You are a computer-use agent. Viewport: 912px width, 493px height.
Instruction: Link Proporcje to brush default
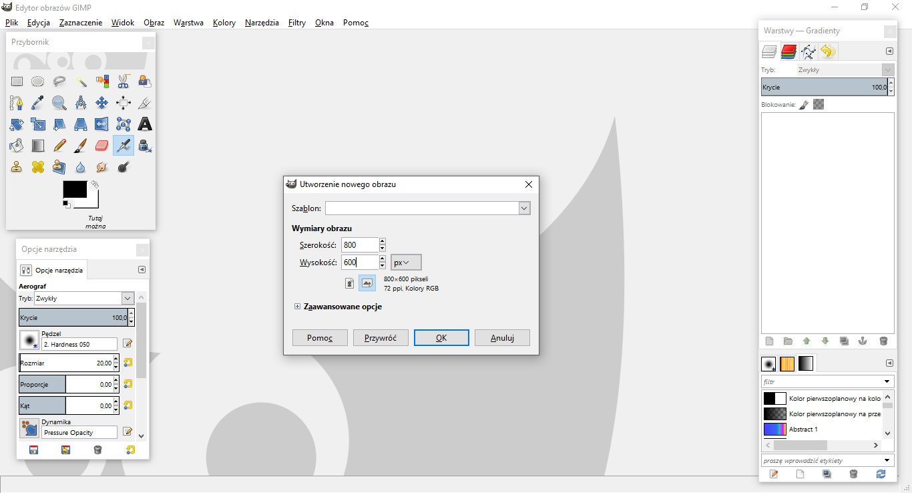point(128,384)
